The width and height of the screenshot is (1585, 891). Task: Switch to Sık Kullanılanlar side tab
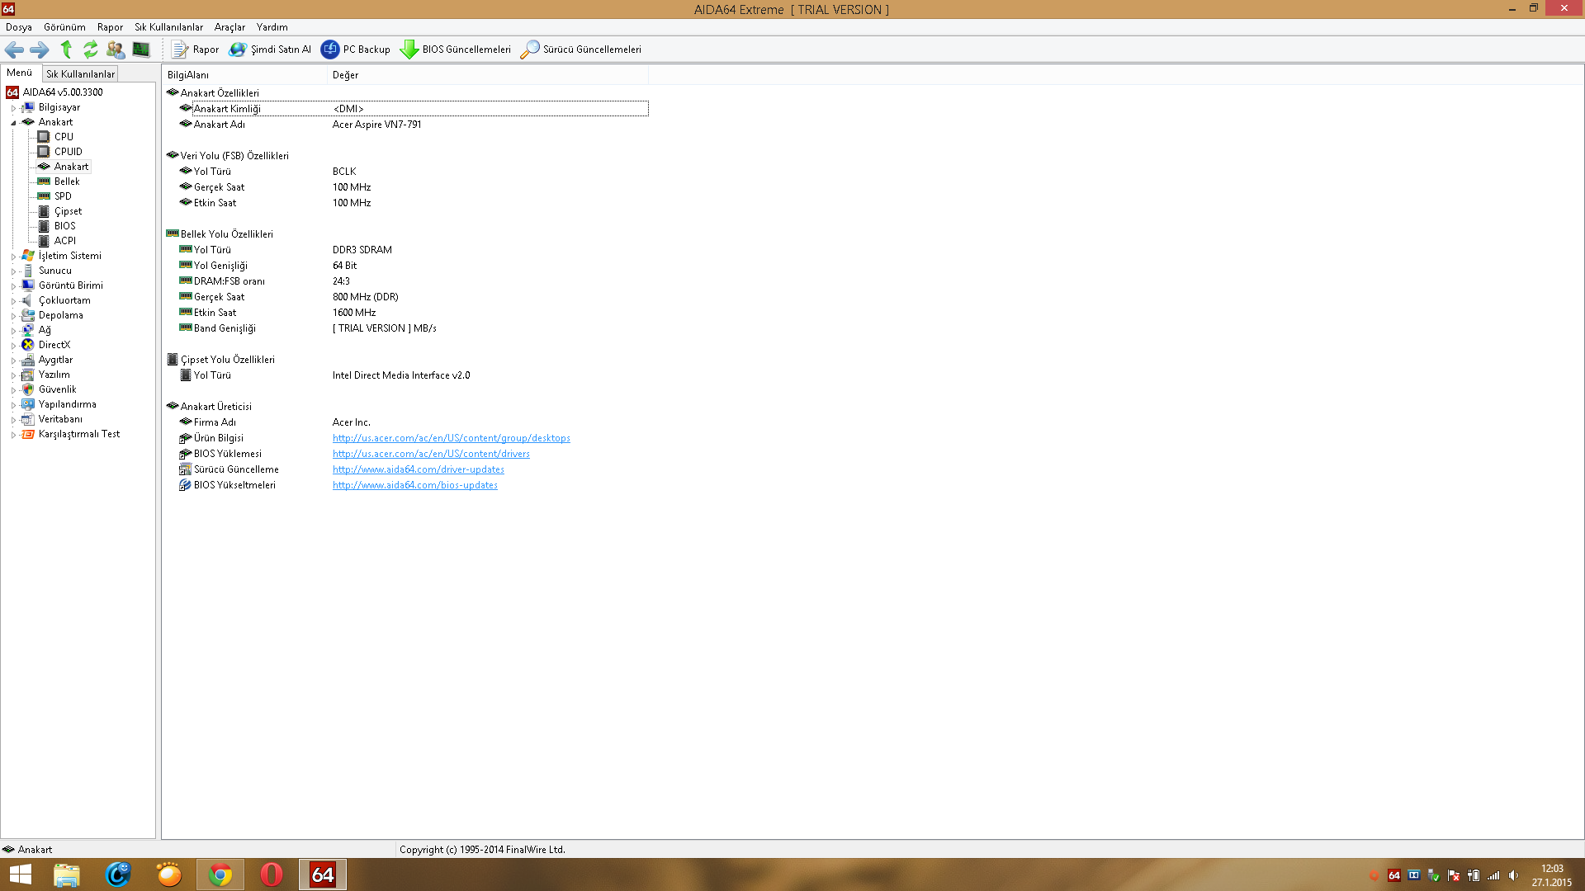80,74
